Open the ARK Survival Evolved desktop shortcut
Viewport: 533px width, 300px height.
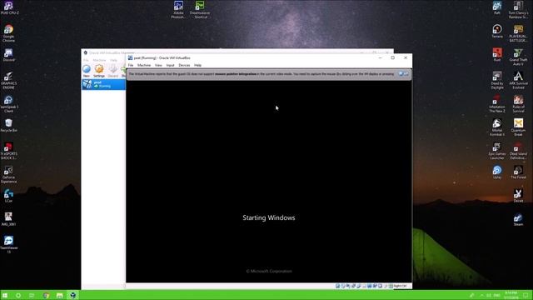518,80
